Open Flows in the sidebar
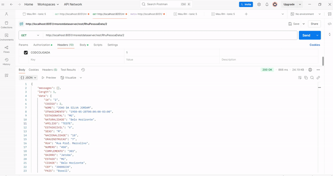The height and width of the screenshot is (176, 333). (x=7, y=49)
